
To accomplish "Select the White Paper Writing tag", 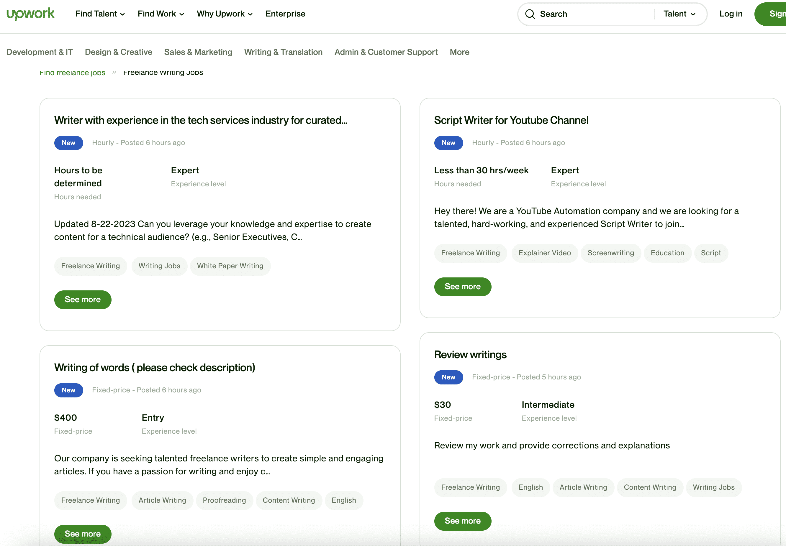I will tap(230, 266).
